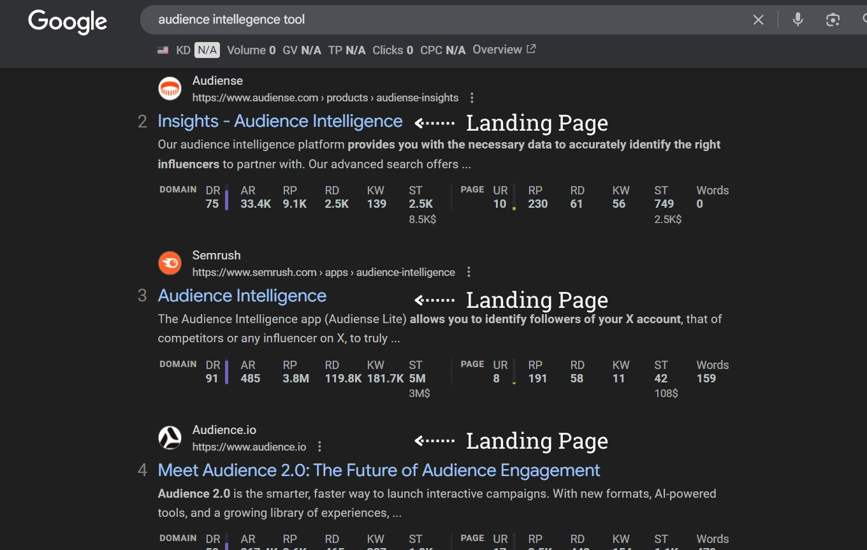Open the Audience Intelligence Semrush result
The height and width of the screenshot is (550, 867).
(242, 296)
